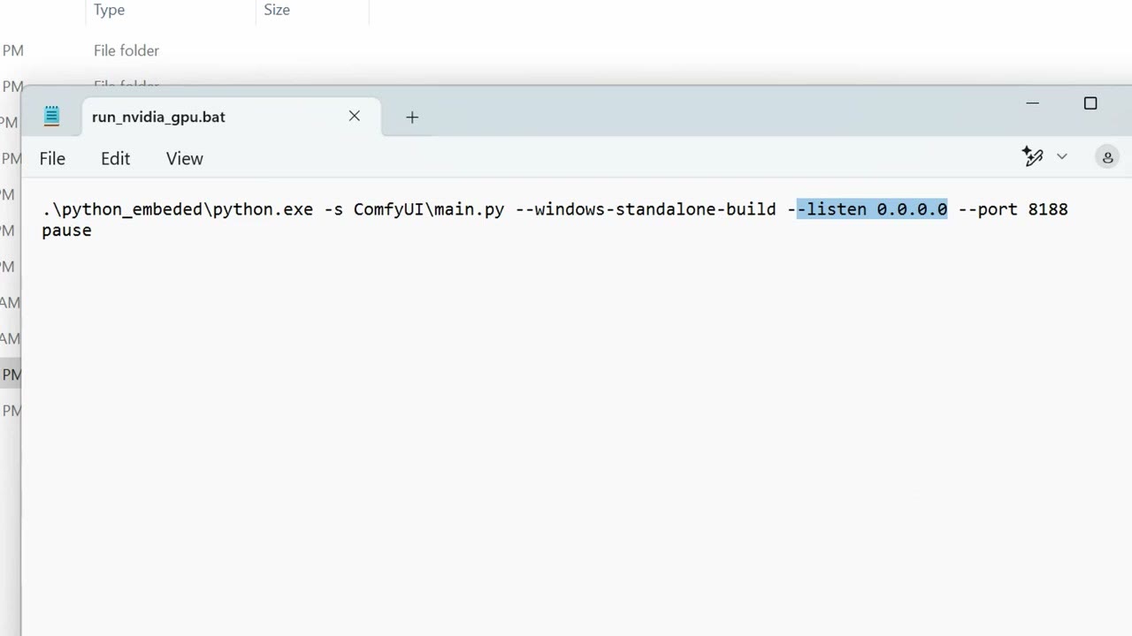The height and width of the screenshot is (636, 1132).
Task: Maximize the Notepad window
Action: click(1090, 103)
